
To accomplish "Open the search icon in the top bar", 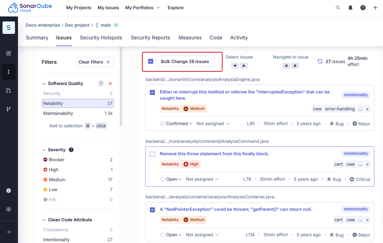I will pos(338,8).
